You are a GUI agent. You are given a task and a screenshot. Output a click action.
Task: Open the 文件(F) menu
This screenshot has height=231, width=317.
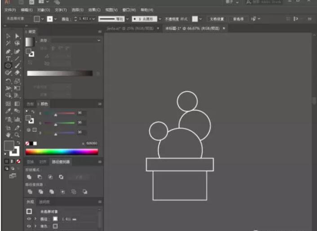click(x=10, y=9)
